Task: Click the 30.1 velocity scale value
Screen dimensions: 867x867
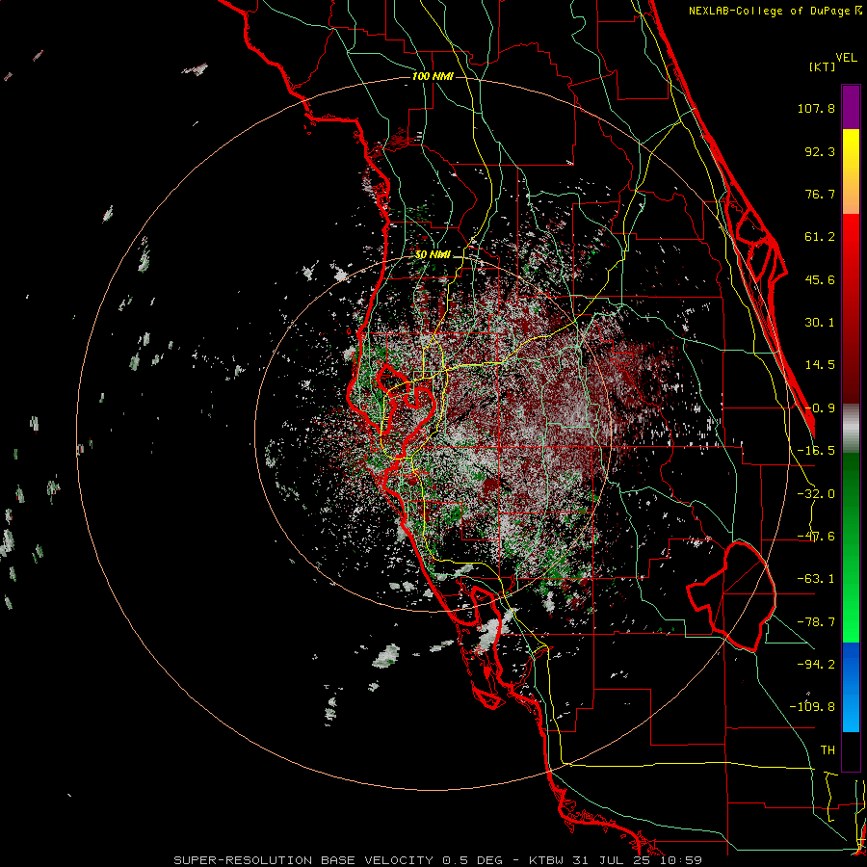Action: [x=820, y=323]
